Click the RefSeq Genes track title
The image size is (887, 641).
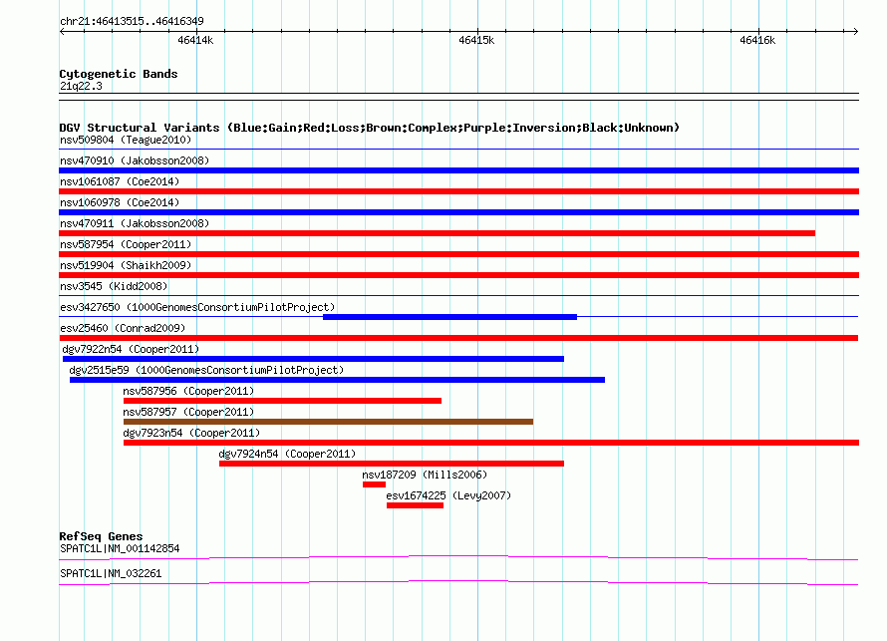101,536
